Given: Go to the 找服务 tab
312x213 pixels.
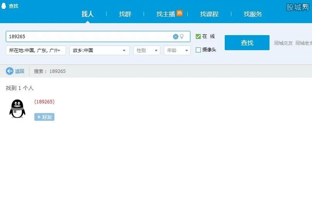Looking at the screenshot, I should [253, 14].
